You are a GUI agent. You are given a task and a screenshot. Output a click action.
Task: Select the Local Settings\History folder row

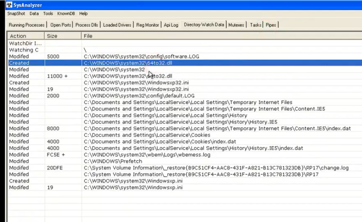click(x=185, y=115)
